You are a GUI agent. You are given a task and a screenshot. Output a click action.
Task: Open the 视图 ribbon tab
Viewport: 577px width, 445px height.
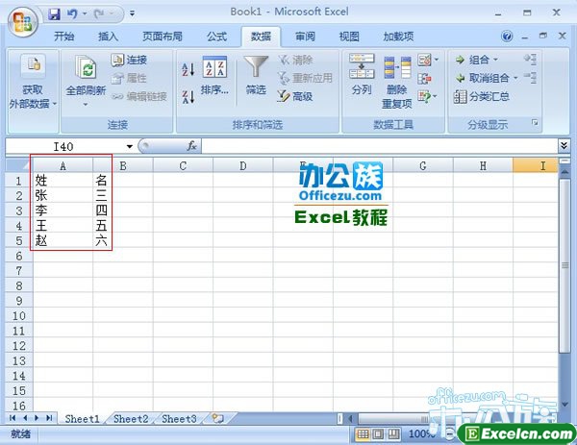point(349,37)
